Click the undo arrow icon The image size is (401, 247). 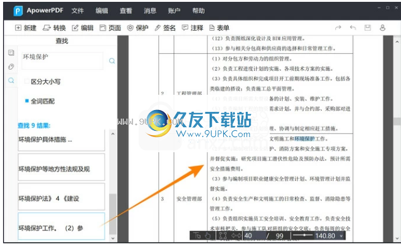tap(353, 28)
